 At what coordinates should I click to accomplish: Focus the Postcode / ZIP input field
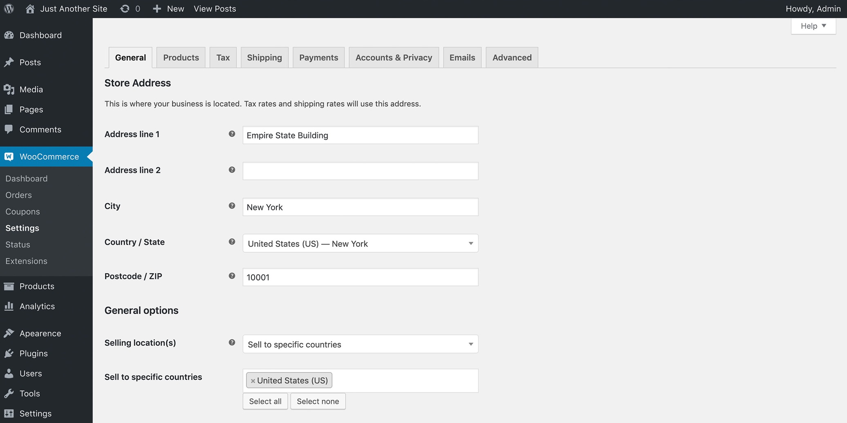360,277
